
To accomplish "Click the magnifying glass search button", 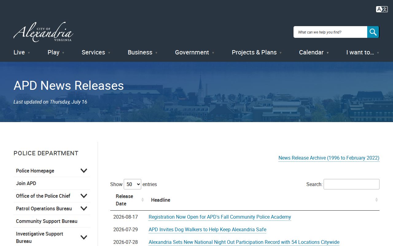I will 373,32.
